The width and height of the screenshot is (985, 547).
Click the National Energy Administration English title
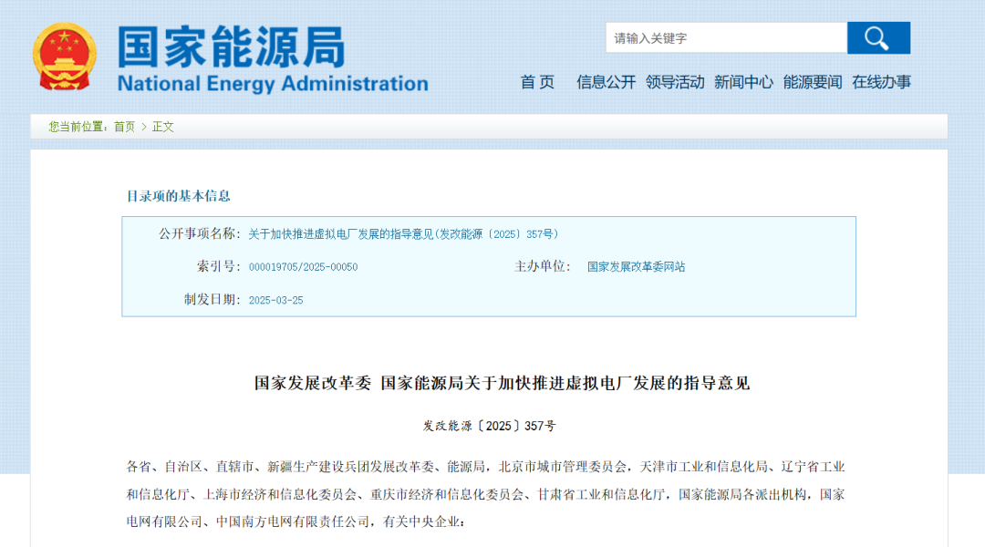(x=273, y=84)
